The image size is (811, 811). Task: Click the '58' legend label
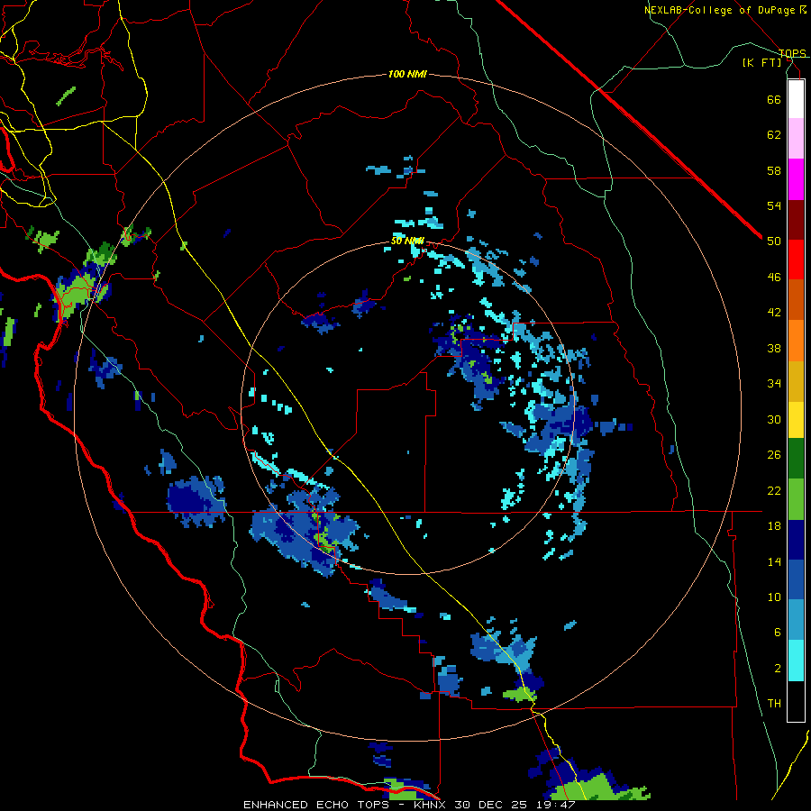(x=774, y=170)
